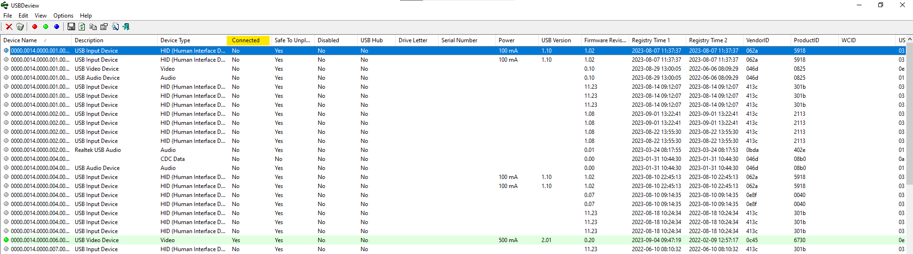
Task: Open the View menu
Action: 40,16
